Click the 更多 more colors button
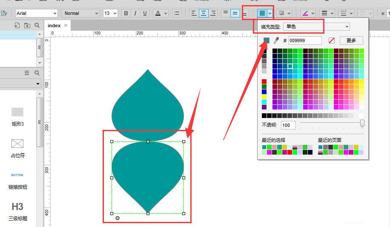 click(351, 40)
